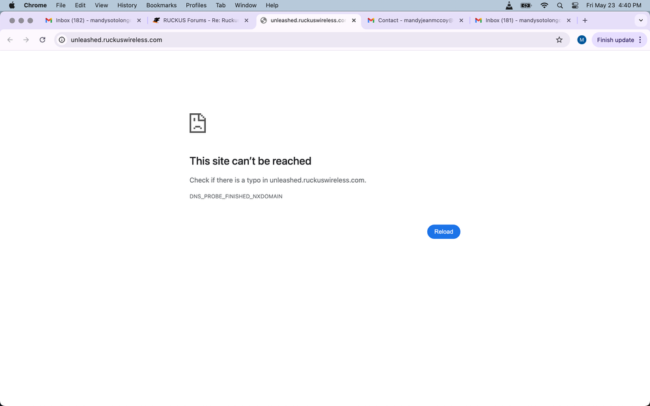Reload the page using the toolbar refresh icon
650x406 pixels.
tap(42, 40)
